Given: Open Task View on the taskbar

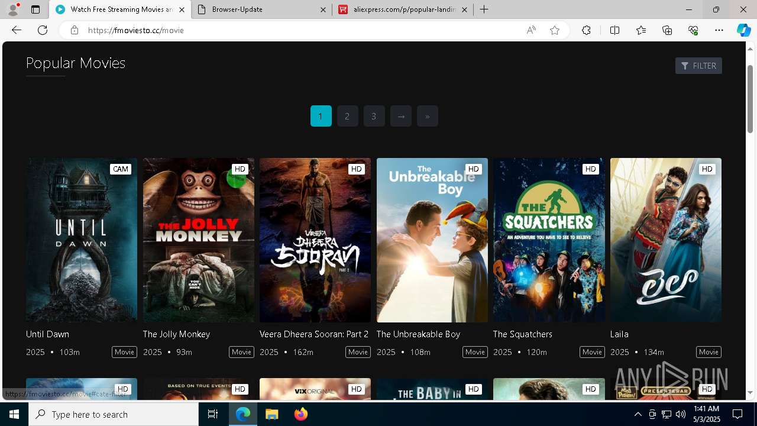Looking at the screenshot, I should 213,414.
